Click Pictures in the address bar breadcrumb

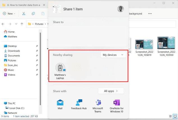coord(39,24)
